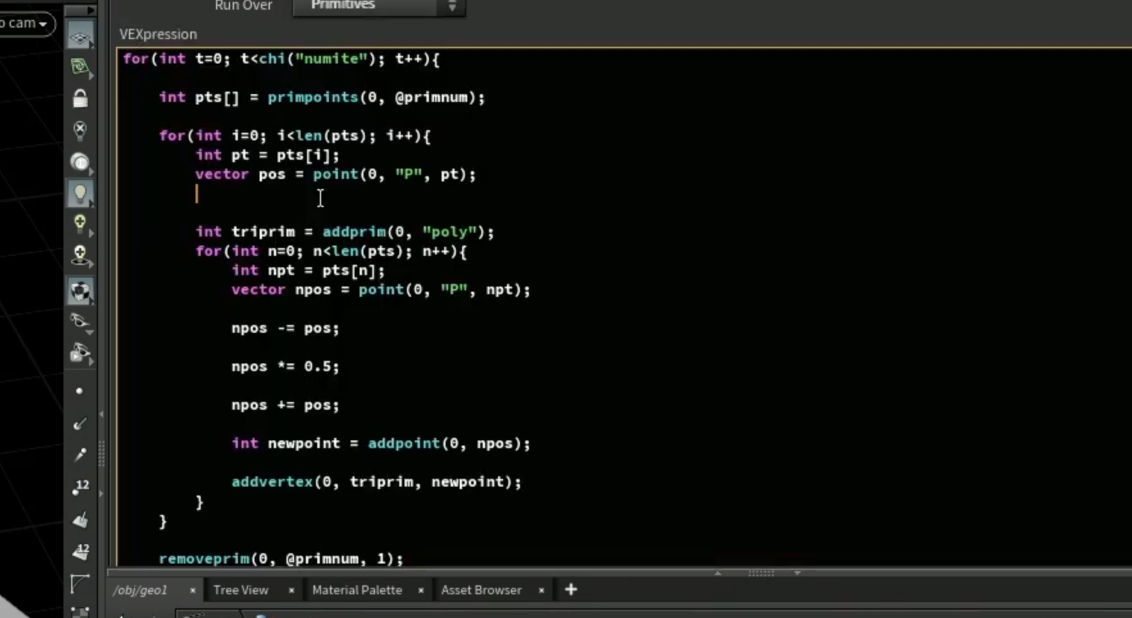The image size is (1132, 618).
Task: Toggle the high quality lighting soccer-ball icon
Action: pyautogui.click(x=80, y=292)
